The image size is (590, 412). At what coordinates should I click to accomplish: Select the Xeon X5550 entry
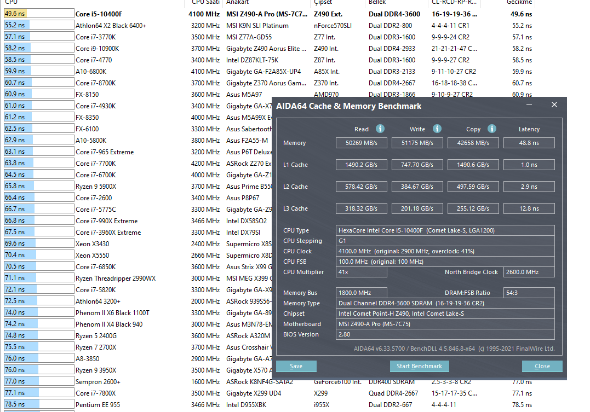pos(92,256)
